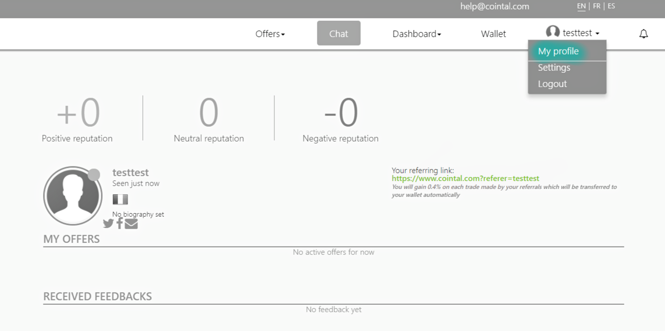Click 'No active offers for now' message
The image size is (665, 331).
(x=334, y=252)
